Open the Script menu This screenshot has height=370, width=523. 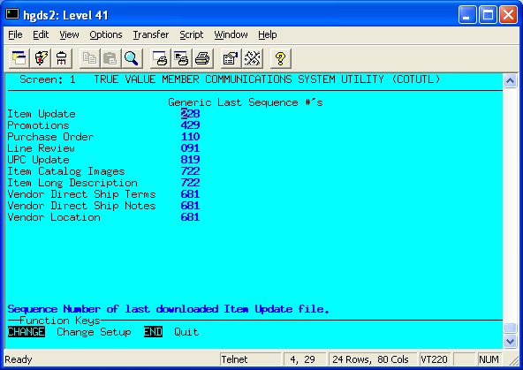(x=191, y=34)
